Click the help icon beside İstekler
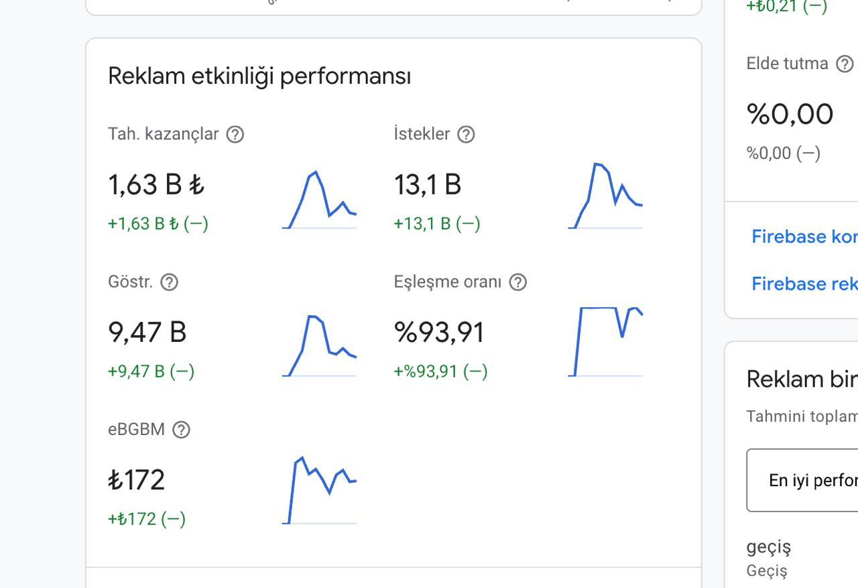This screenshot has width=858, height=588. (466, 135)
